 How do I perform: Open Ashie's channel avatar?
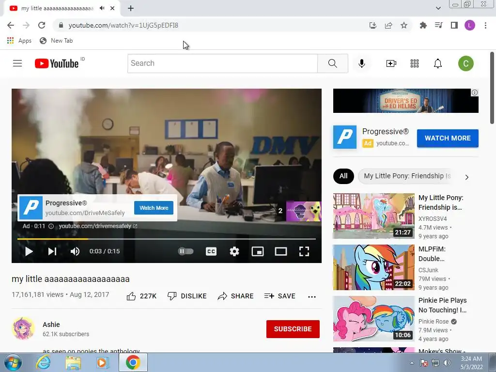[x=23, y=328]
